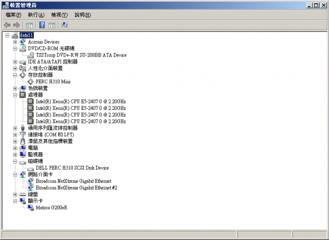Click the IDE ATA/ATAPI controller icon
Image resolution: width=329 pixels, height=240 pixels.
tap(23, 62)
